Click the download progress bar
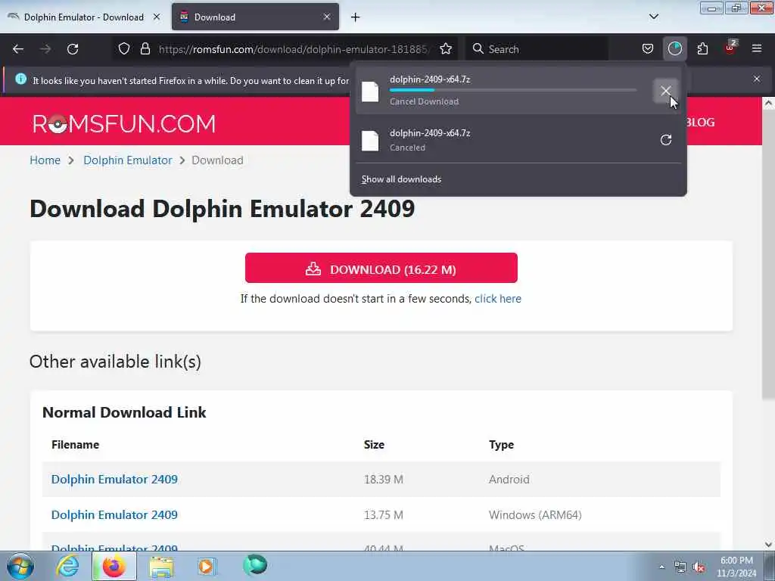 [513, 91]
